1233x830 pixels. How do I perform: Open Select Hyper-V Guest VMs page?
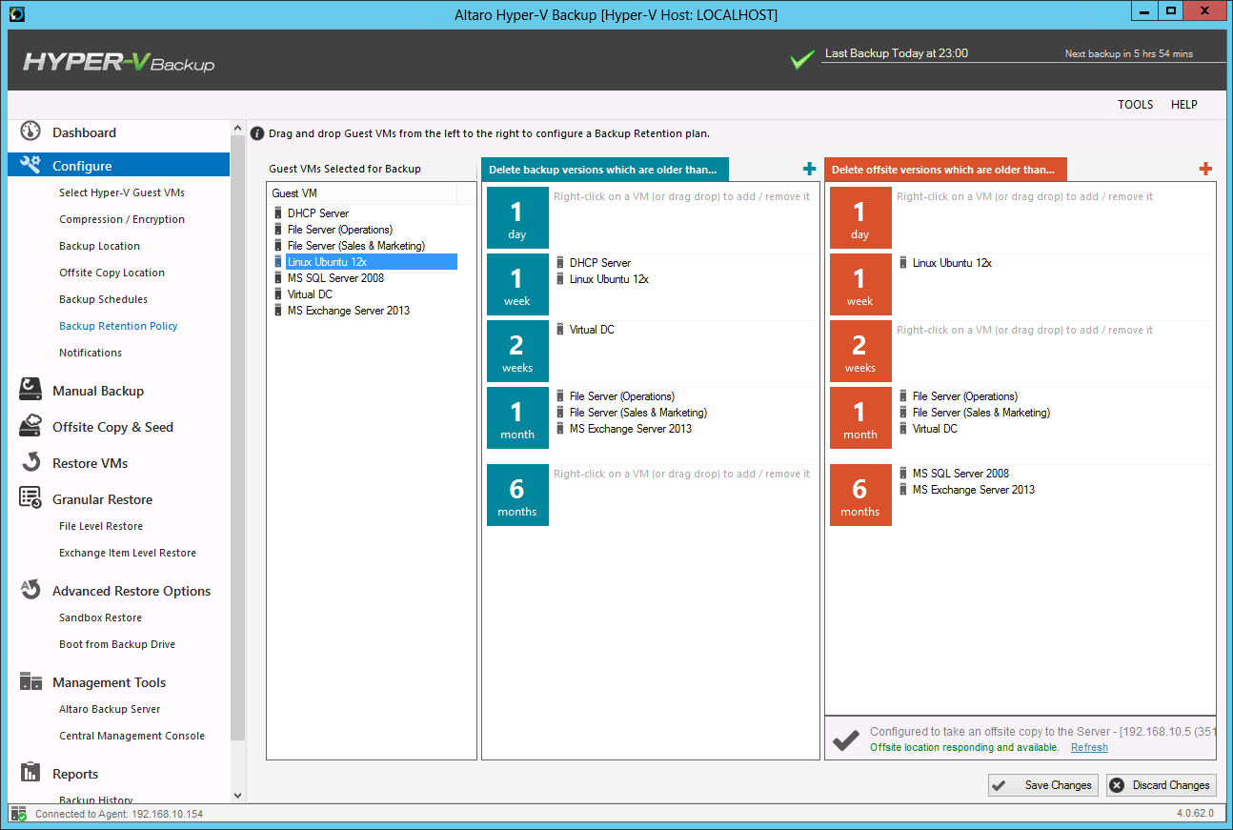click(x=122, y=192)
